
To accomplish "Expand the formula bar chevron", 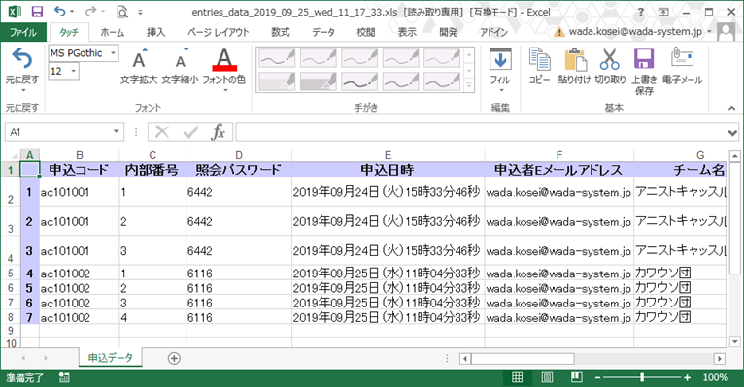I will (x=732, y=133).
